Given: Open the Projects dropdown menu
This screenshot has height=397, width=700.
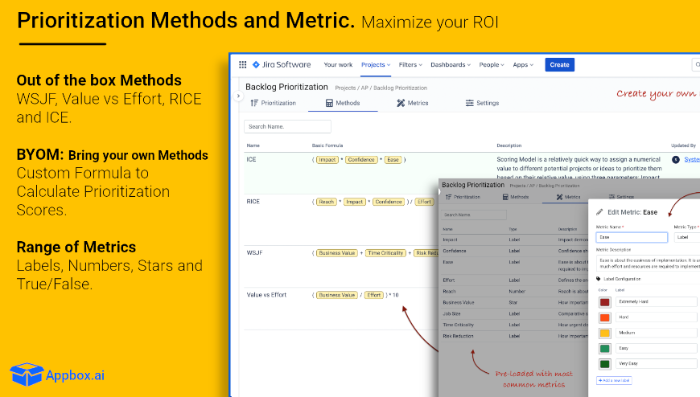Looking at the screenshot, I should (376, 64).
